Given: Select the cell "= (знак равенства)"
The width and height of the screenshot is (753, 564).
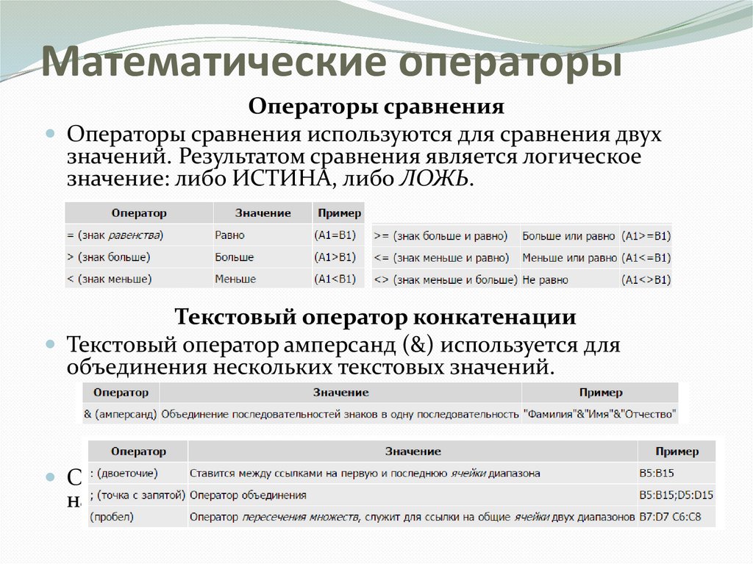Looking at the screenshot, I should tap(139, 235).
